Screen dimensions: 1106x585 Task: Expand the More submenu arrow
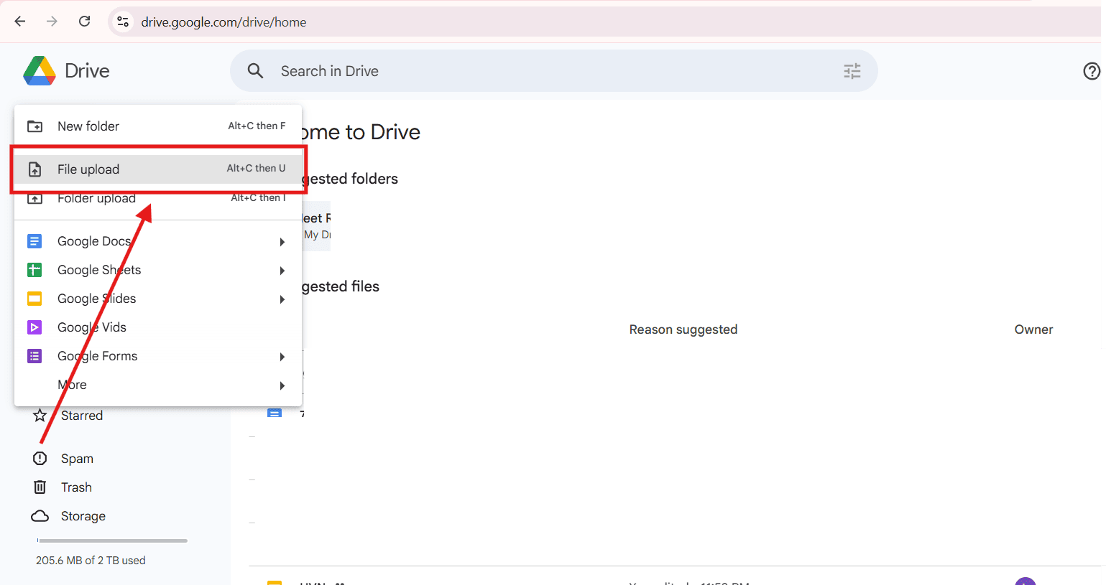click(x=282, y=385)
